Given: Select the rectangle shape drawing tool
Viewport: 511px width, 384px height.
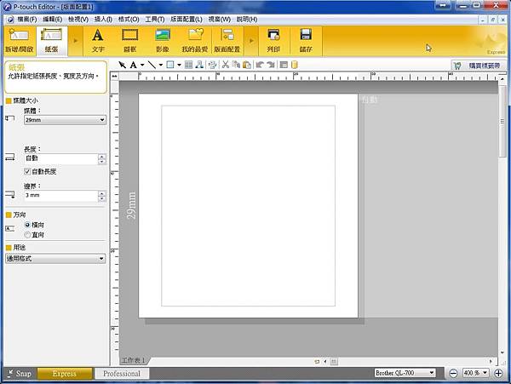Looking at the screenshot, I should tap(170, 65).
